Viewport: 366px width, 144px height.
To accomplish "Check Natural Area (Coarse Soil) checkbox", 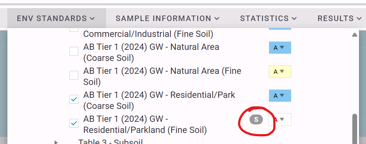I will click(74, 51).
